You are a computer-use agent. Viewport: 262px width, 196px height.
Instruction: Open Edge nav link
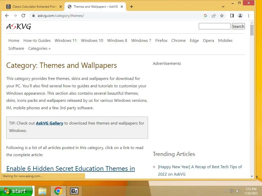tap(194, 41)
